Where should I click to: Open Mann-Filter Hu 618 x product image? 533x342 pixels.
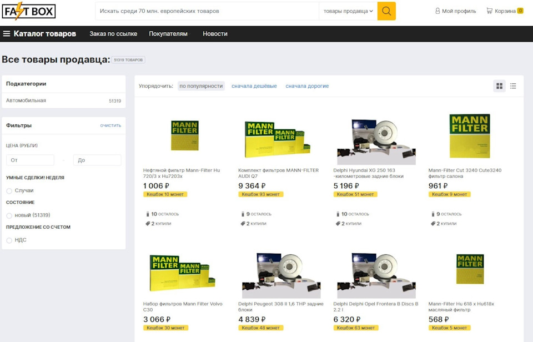coord(470,269)
